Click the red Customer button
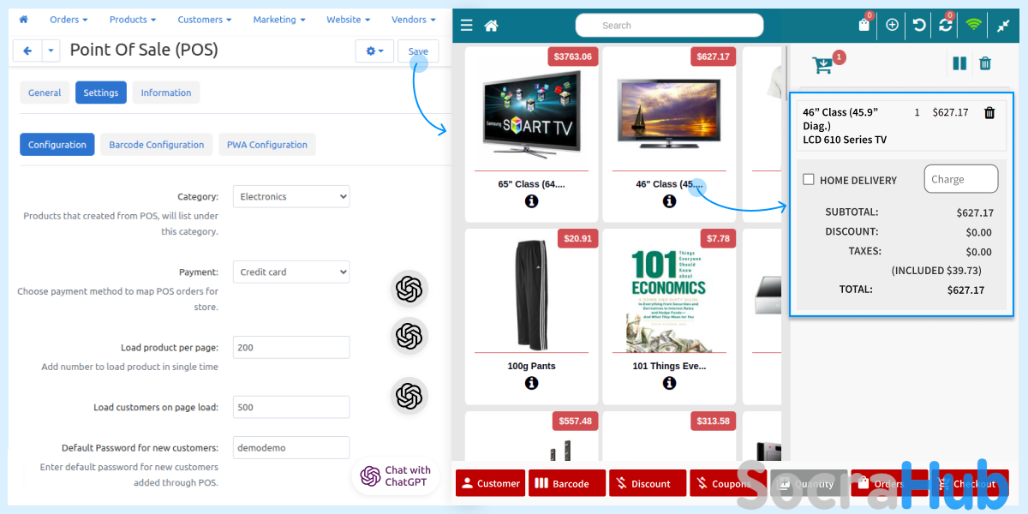This screenshot has height=514, width=1028. [x=490, y=483]
